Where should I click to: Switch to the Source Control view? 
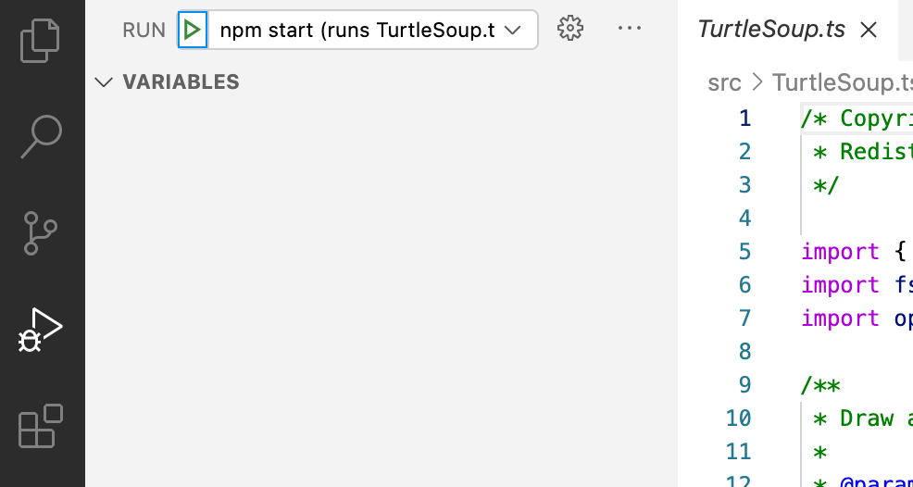pyautogui.click(x=41, y=233)
